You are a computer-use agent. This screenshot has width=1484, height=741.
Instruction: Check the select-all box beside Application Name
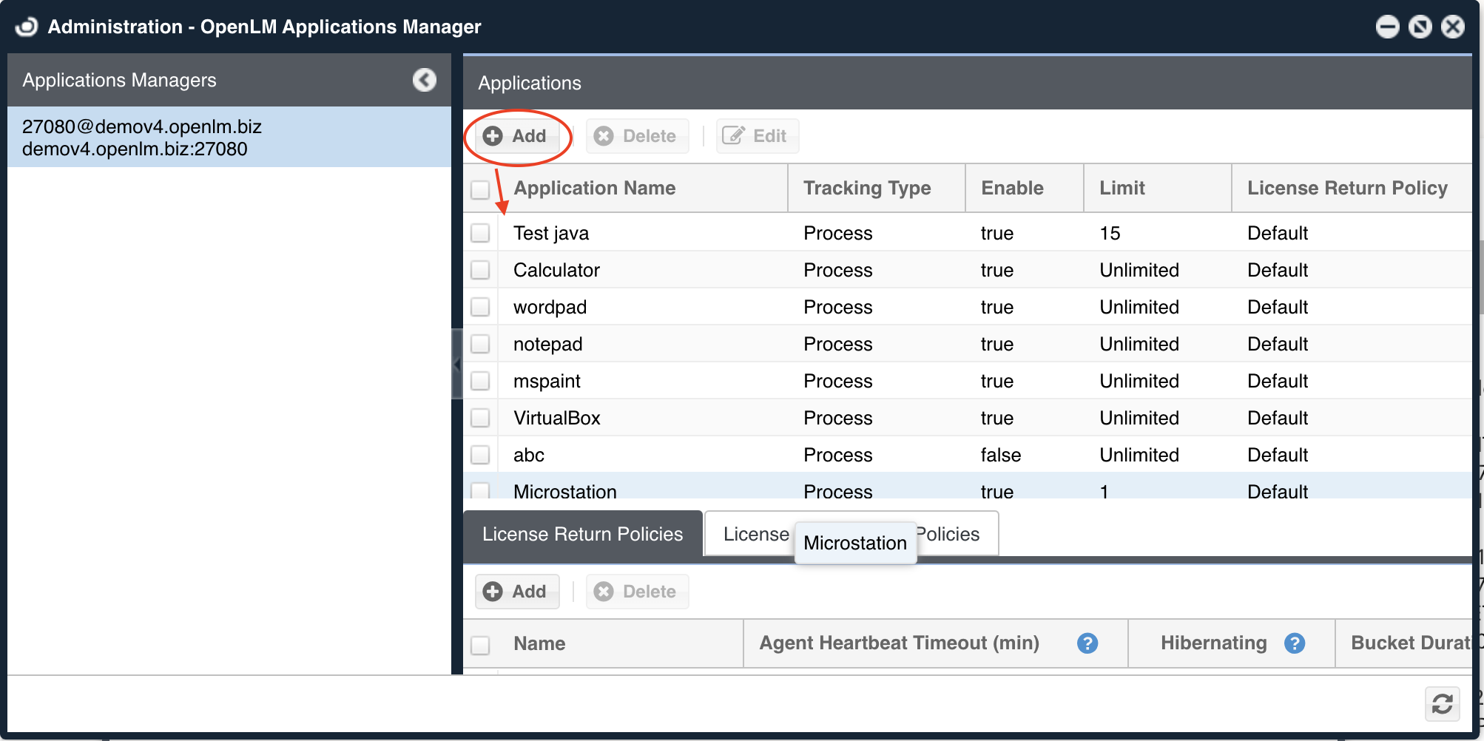click(481, 189)
